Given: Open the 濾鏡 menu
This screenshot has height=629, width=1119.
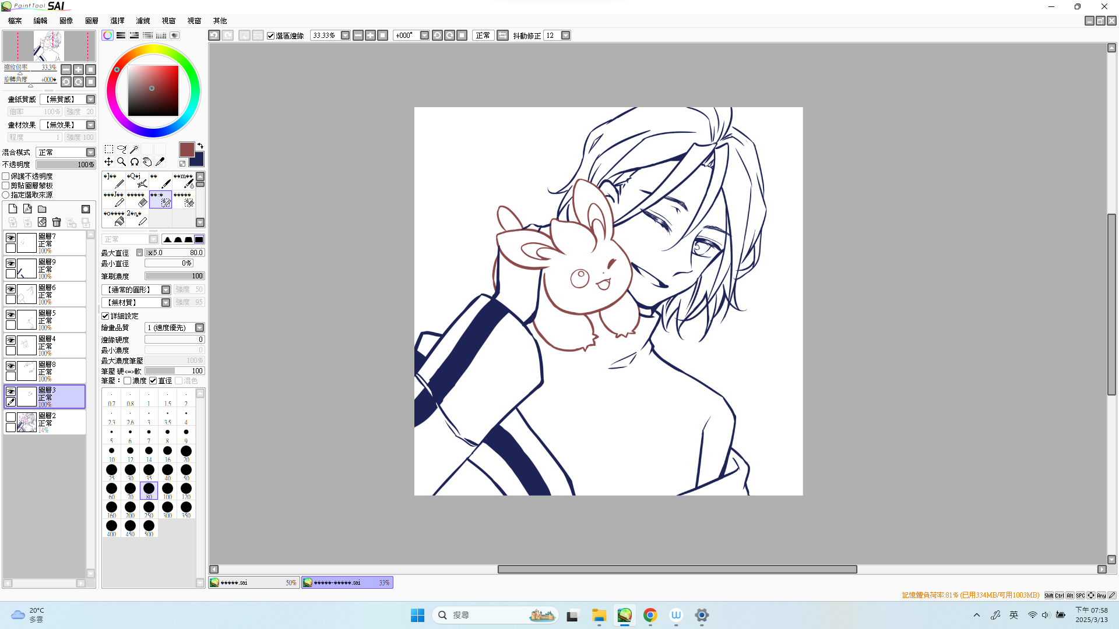Looking at the screenshot, I should point(143,21).
